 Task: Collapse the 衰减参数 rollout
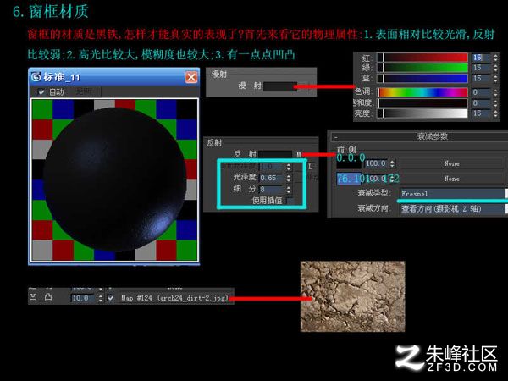[x=335, y=136]
